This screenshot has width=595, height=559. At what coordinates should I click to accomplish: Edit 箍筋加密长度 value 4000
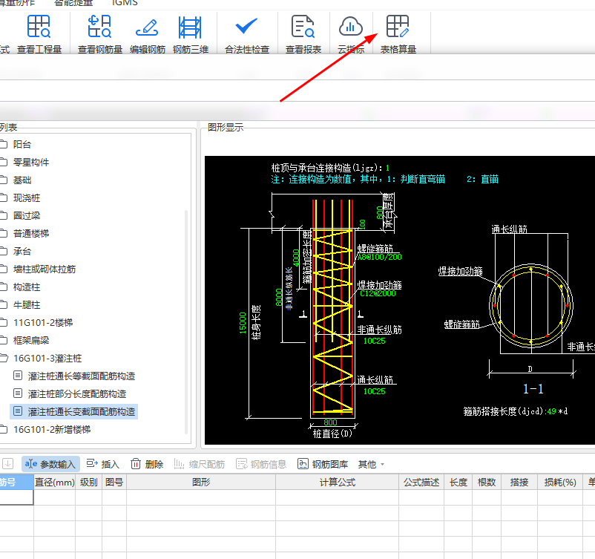pyautogui.click(x=296, y=258)
